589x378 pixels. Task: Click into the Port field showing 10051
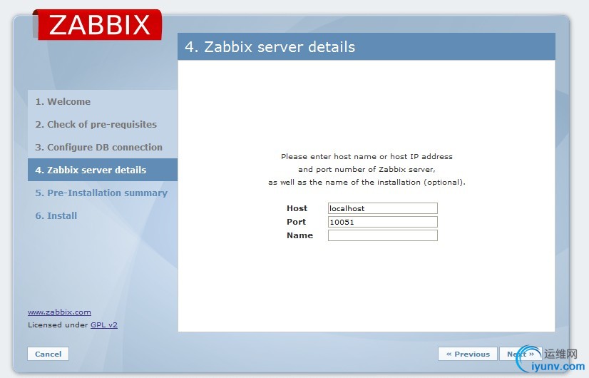(x=383, y=222)
